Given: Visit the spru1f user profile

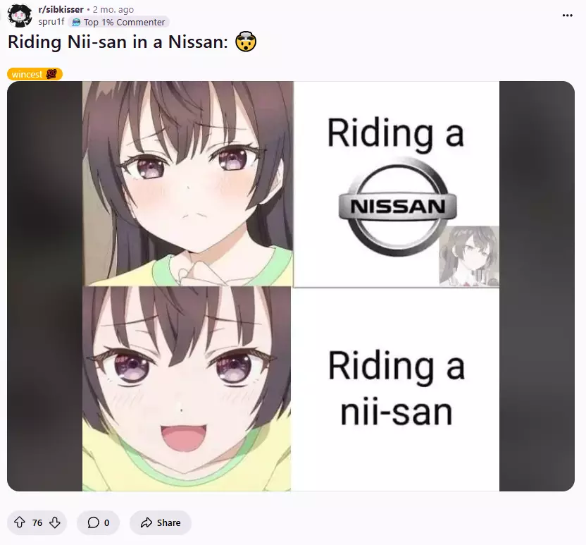Looking at the screenshot, I should tap(51, 22).
